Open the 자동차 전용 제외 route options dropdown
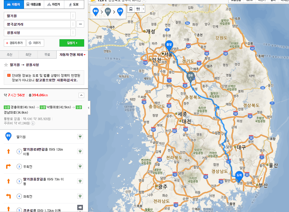The height and width of the screenshot is (212, 289). click(72, 55)
